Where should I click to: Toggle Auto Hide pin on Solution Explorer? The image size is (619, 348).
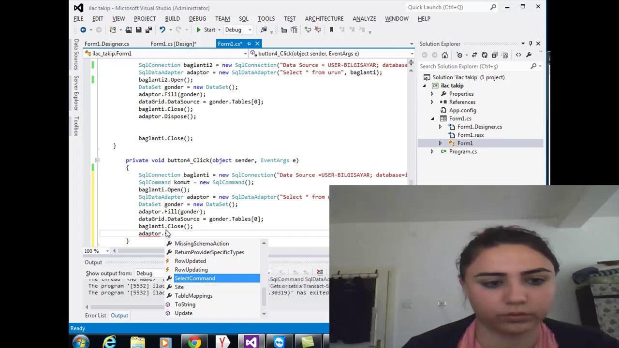click(x=531, y=44)
